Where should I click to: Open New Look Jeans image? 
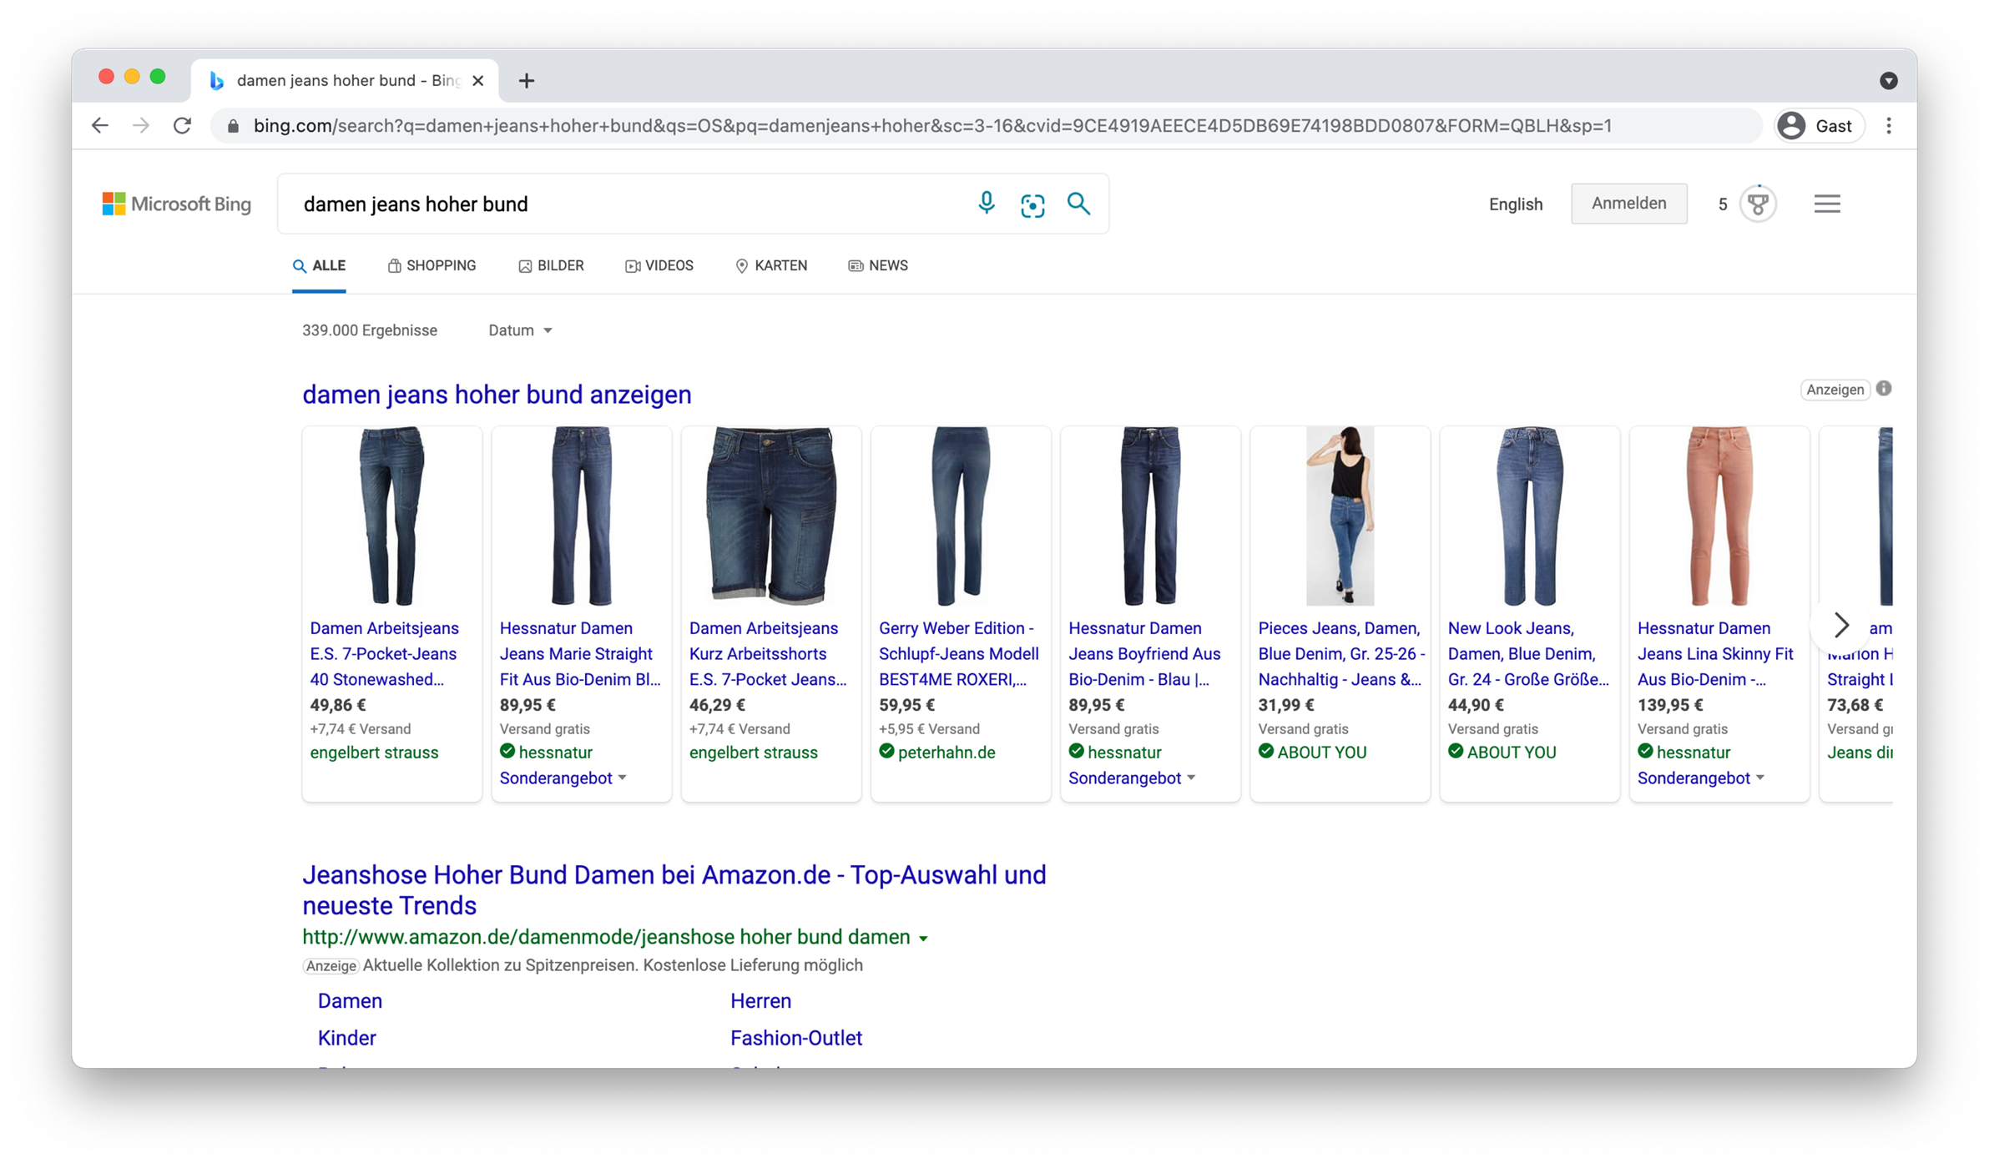pyautogui.click(x=1529, y=516)
